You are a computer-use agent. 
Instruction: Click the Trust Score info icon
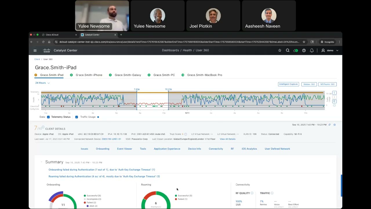(185, 134)
